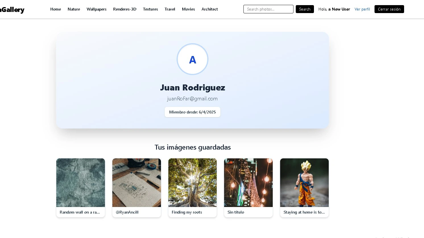The image size is (424, 238).
Task: Follow the Ver perfil link
Action: 362,9
